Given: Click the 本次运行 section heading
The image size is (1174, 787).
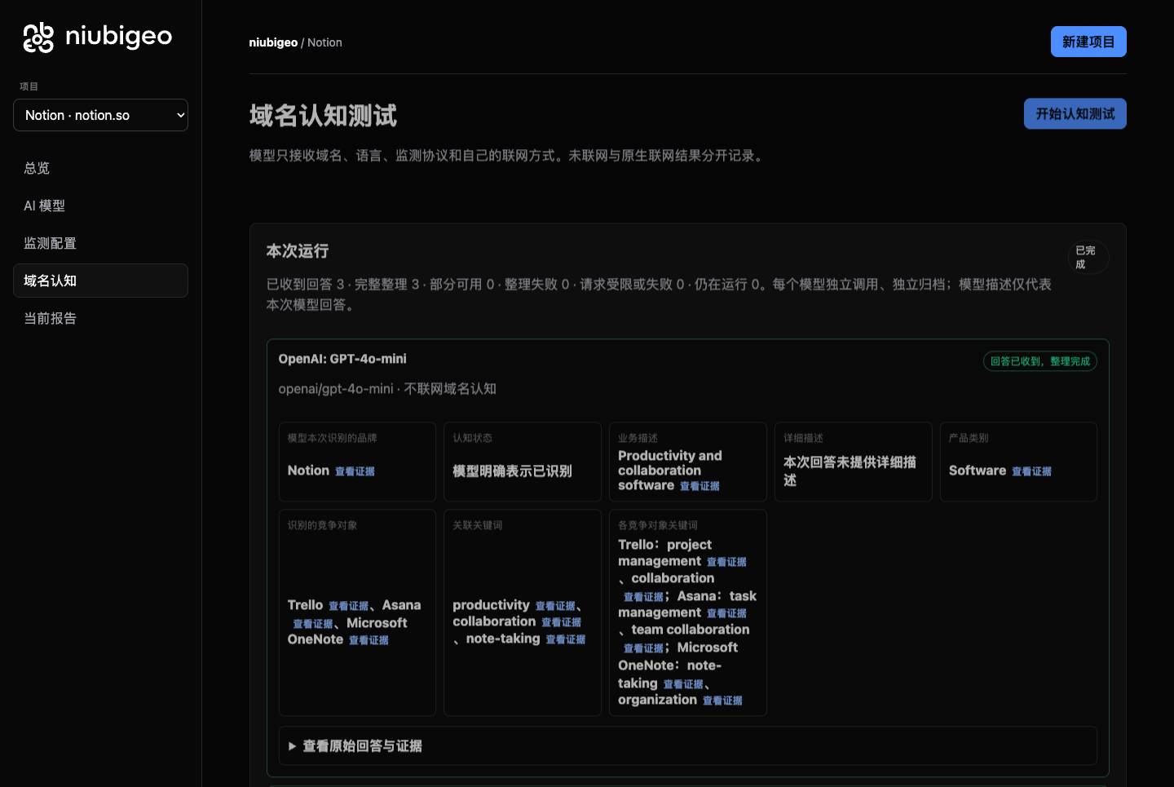Looking at the screenshot, I should click(298, 251).
